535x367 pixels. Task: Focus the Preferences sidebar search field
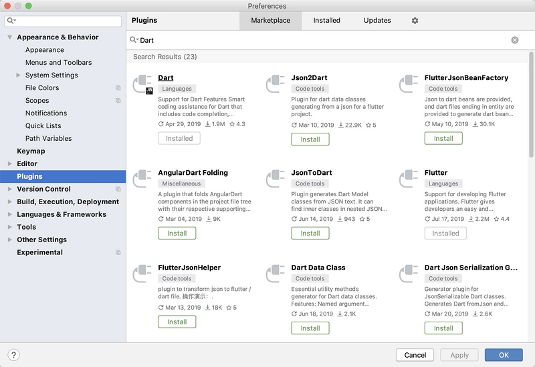coord(63,21)
